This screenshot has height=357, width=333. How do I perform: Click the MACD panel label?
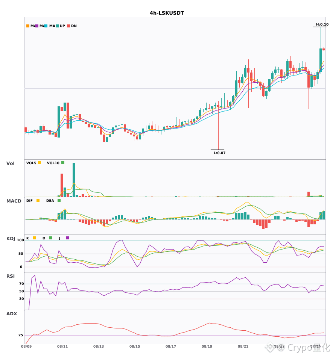click(x=14, y=201)
